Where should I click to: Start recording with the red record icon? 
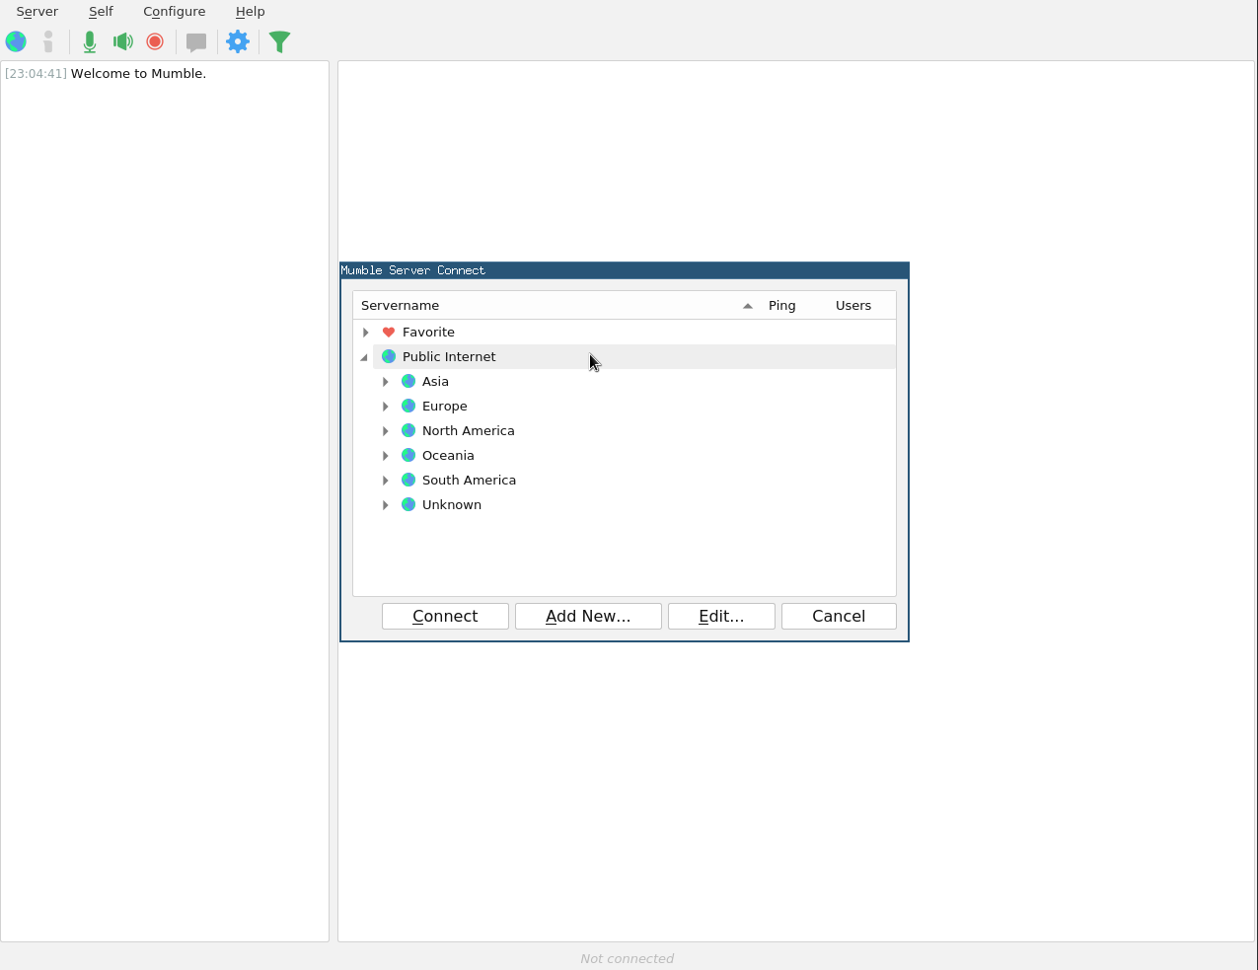tap(155, 41)
